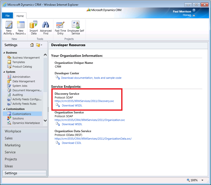Click the sidebar scroll down arrow
The width and height of the screenshot is (211, 185).
click(45, 120)
